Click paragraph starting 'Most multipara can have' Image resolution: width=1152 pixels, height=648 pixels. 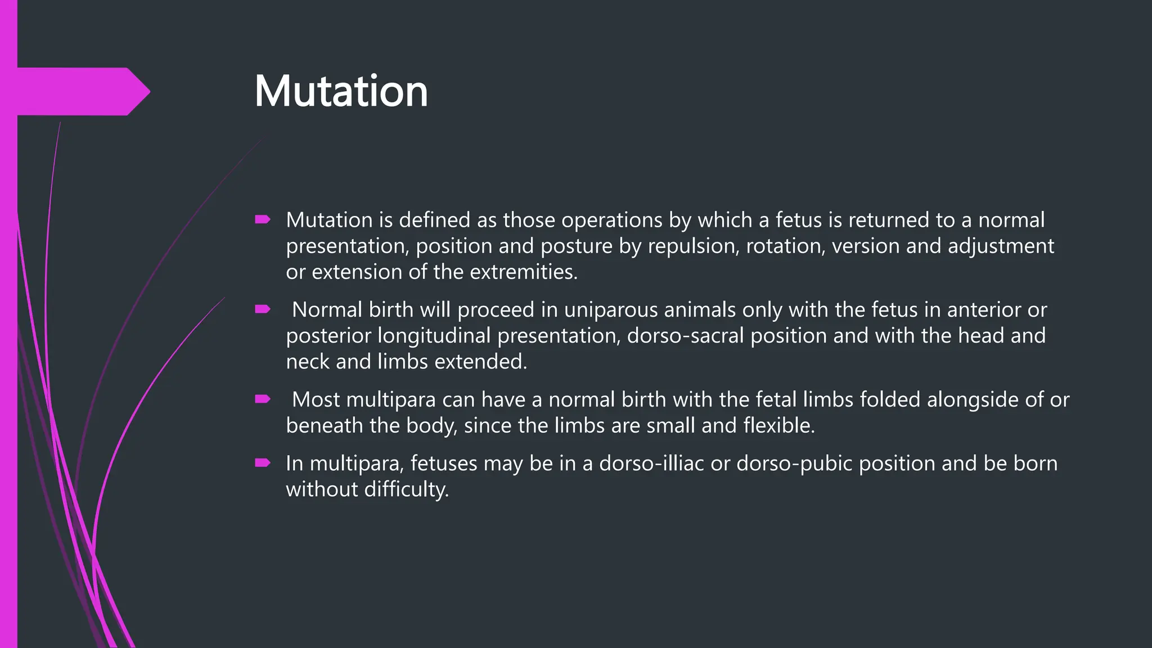tap(678, 412)
